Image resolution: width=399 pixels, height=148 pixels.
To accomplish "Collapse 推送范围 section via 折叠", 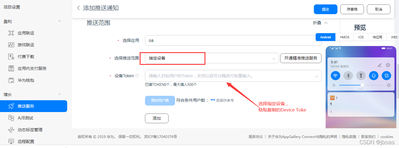I will [320, 23].
